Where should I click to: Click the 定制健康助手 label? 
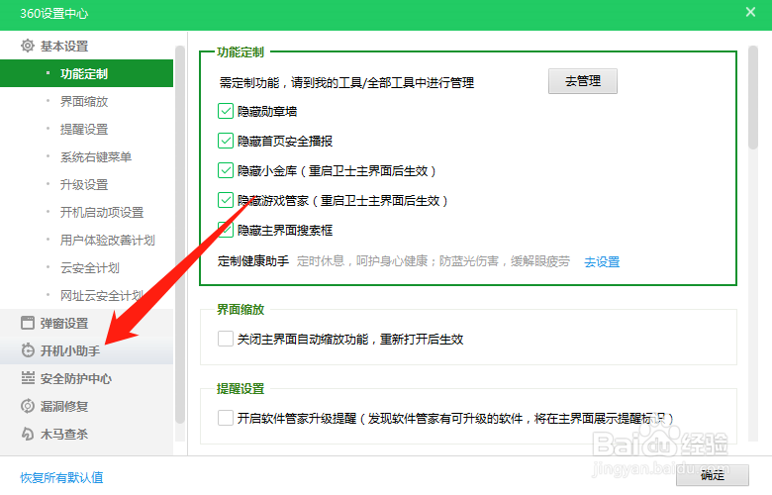pyautogui.click(x=253, y=261)
